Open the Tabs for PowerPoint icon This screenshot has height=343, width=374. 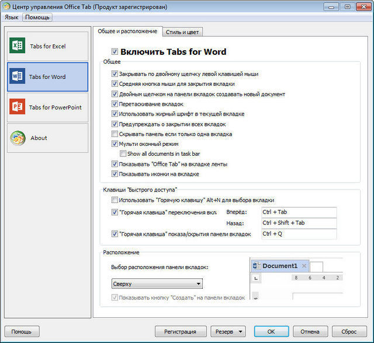pos(18,107)
